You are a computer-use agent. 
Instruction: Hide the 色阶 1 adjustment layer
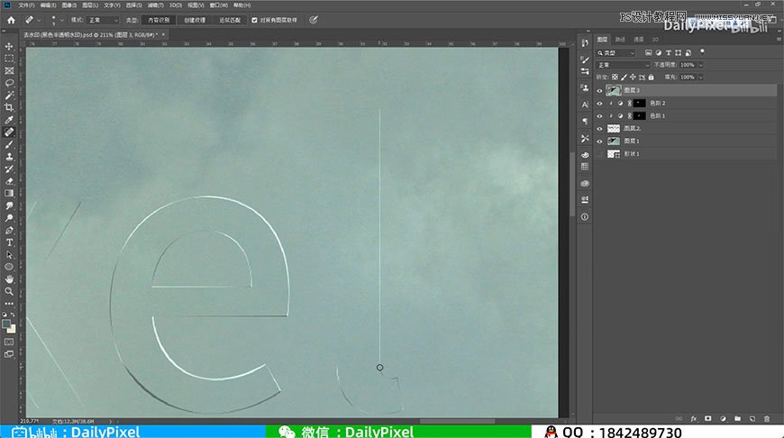point(599,115)
